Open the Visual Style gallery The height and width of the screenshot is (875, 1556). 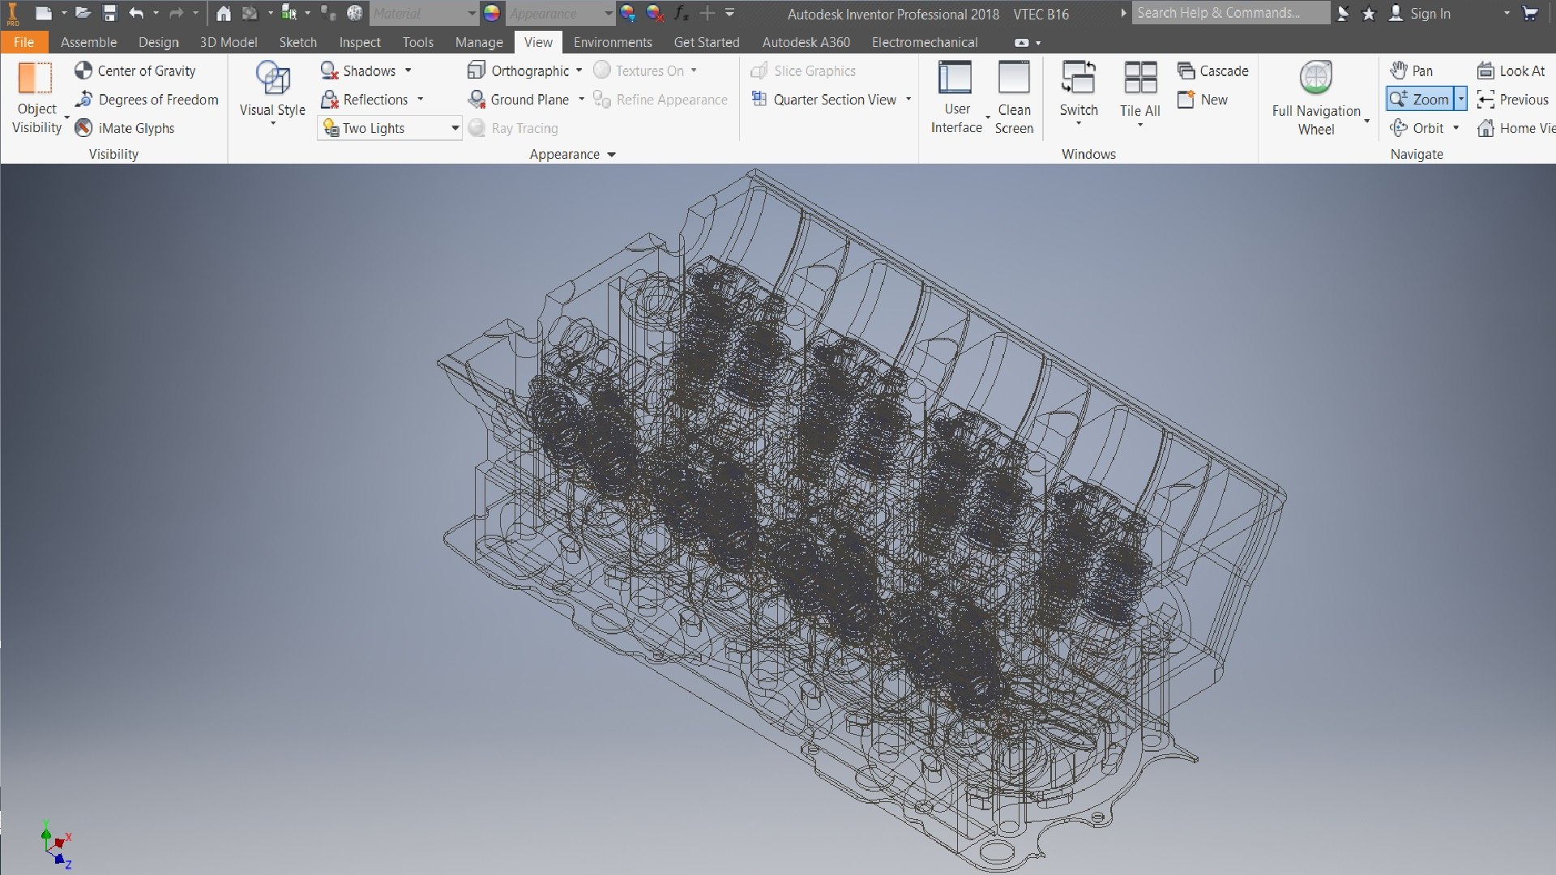pyautogui.click(x=272, y=93)
